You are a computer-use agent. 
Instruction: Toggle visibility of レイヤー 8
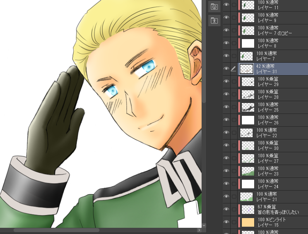click(x=226, y=43)
